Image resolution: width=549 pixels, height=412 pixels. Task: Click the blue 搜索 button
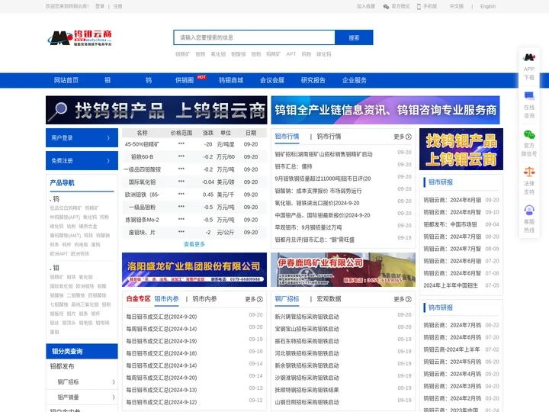(x=354, y=37)
